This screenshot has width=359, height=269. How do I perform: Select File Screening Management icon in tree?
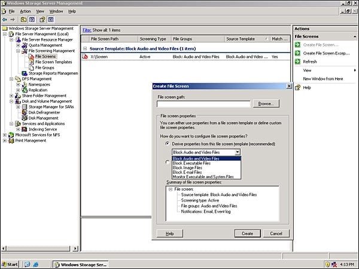click(25, 51)
